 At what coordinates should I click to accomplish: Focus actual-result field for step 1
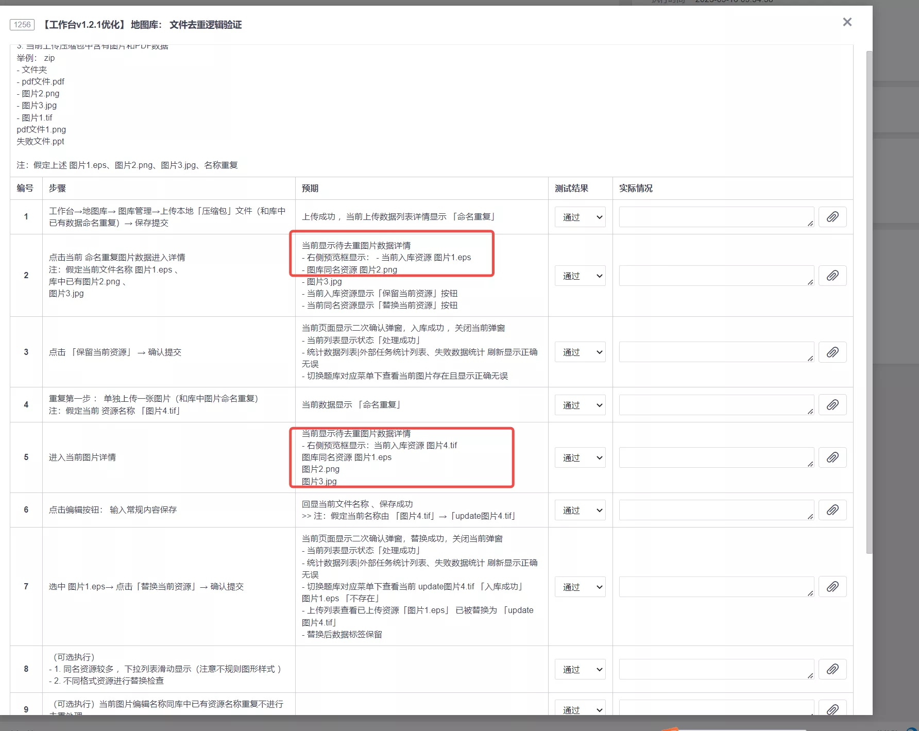pyautogui.click(x=717, y=217)
